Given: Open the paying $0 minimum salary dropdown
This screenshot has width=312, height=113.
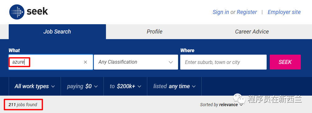Looking at the screenshot, I should pos(82,86).
